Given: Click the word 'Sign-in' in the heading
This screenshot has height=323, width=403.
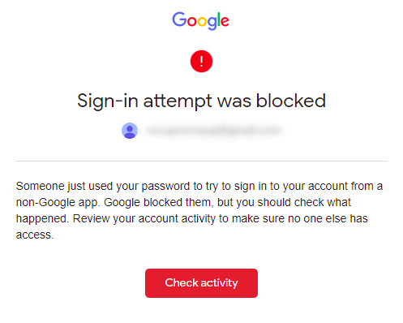Looking at the screenshot, I should [108, 101].
